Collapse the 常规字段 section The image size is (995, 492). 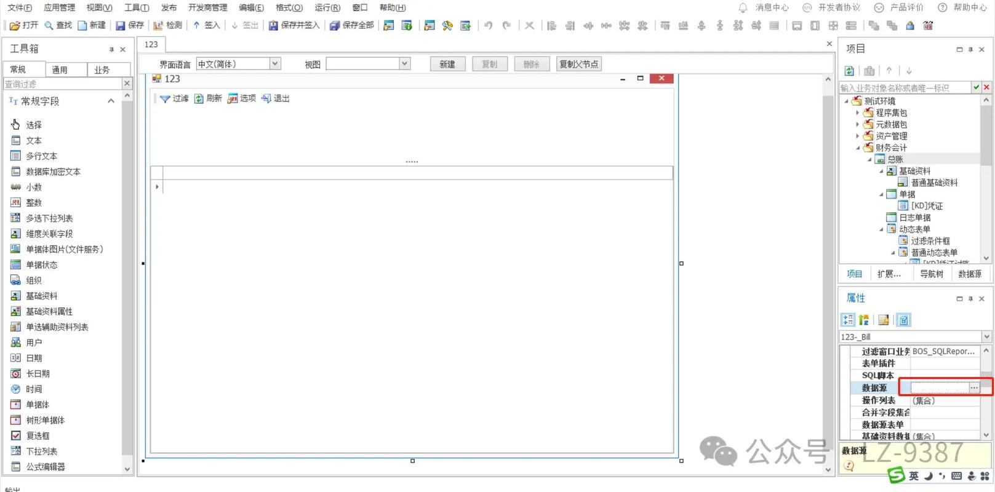pos(111,101)
